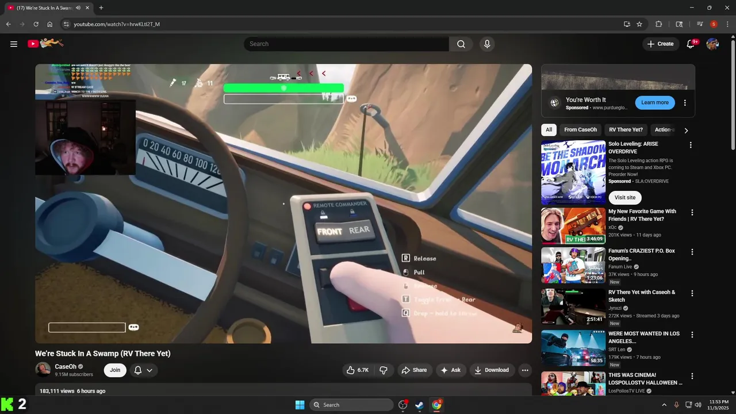Install app icon in address bar
Screen dimensions: 736x414
627,24
